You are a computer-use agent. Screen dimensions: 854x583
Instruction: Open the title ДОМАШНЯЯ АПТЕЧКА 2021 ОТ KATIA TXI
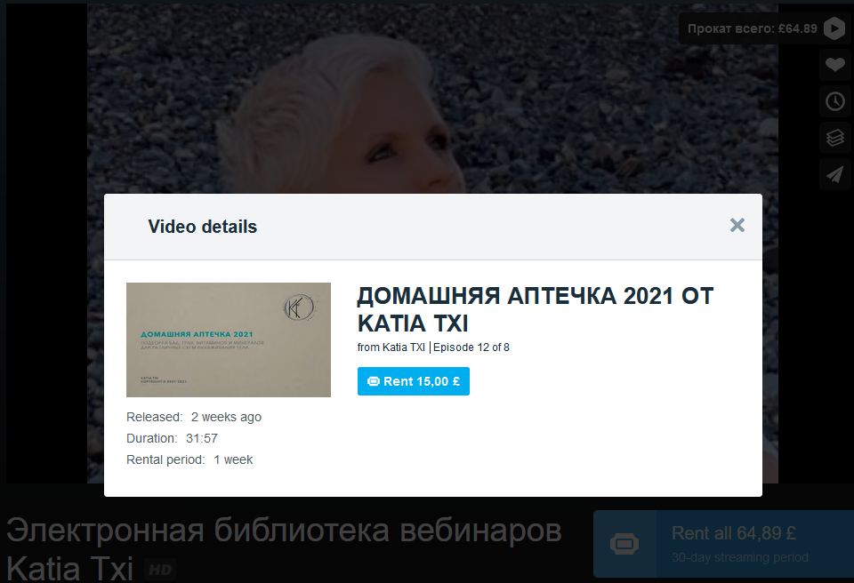(x=534, y=309)
